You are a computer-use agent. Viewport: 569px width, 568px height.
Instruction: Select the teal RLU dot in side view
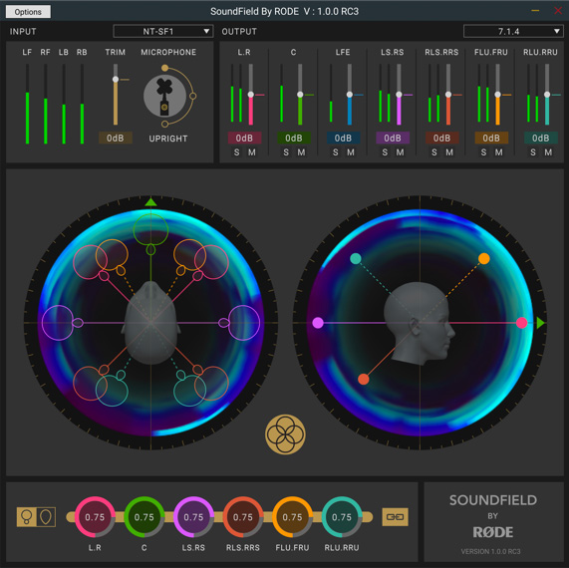(356, 258)
